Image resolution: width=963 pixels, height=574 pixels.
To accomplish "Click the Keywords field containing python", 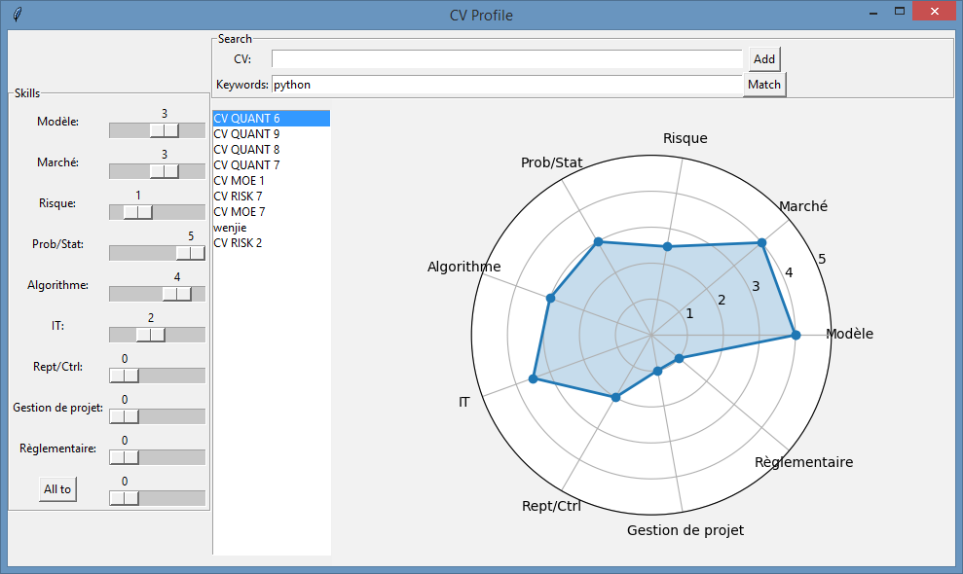I will 506,85.
